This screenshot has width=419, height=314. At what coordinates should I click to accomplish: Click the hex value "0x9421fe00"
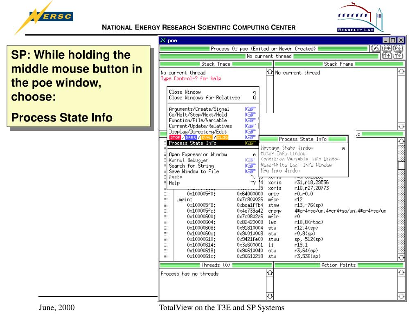(250, 239)
